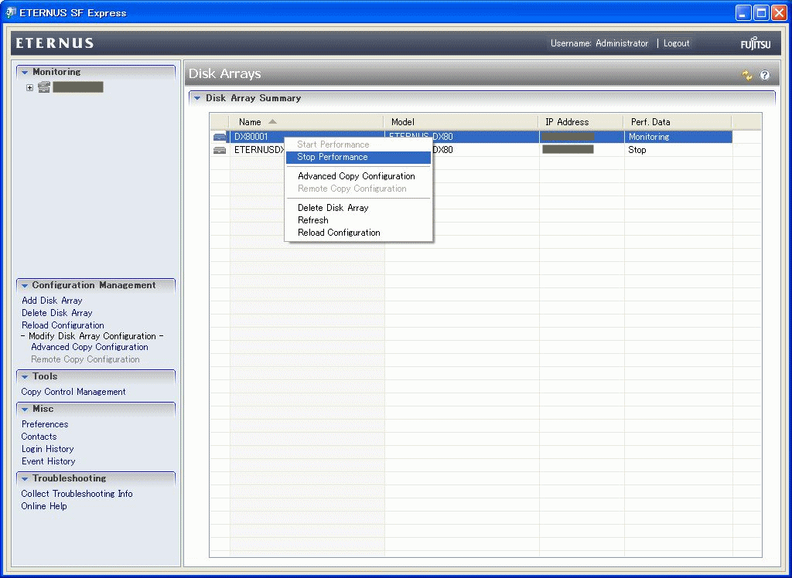The width and height of the screenshot is (792, 578).
Task: Open Advanced Copy Configuration in sidebar
Action: pos(90,347)
